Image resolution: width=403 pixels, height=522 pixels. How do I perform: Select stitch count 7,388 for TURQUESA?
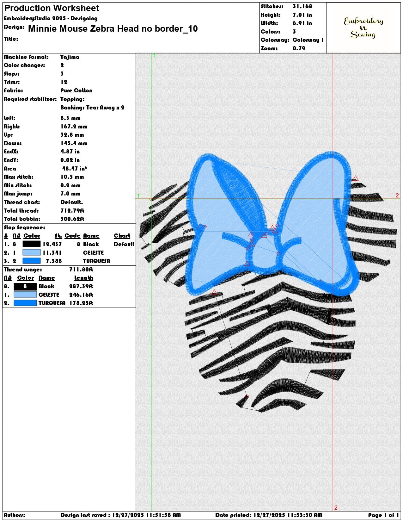tap(54, 261)
